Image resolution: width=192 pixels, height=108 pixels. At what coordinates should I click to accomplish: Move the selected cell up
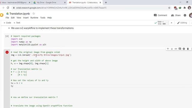(168, 49)
